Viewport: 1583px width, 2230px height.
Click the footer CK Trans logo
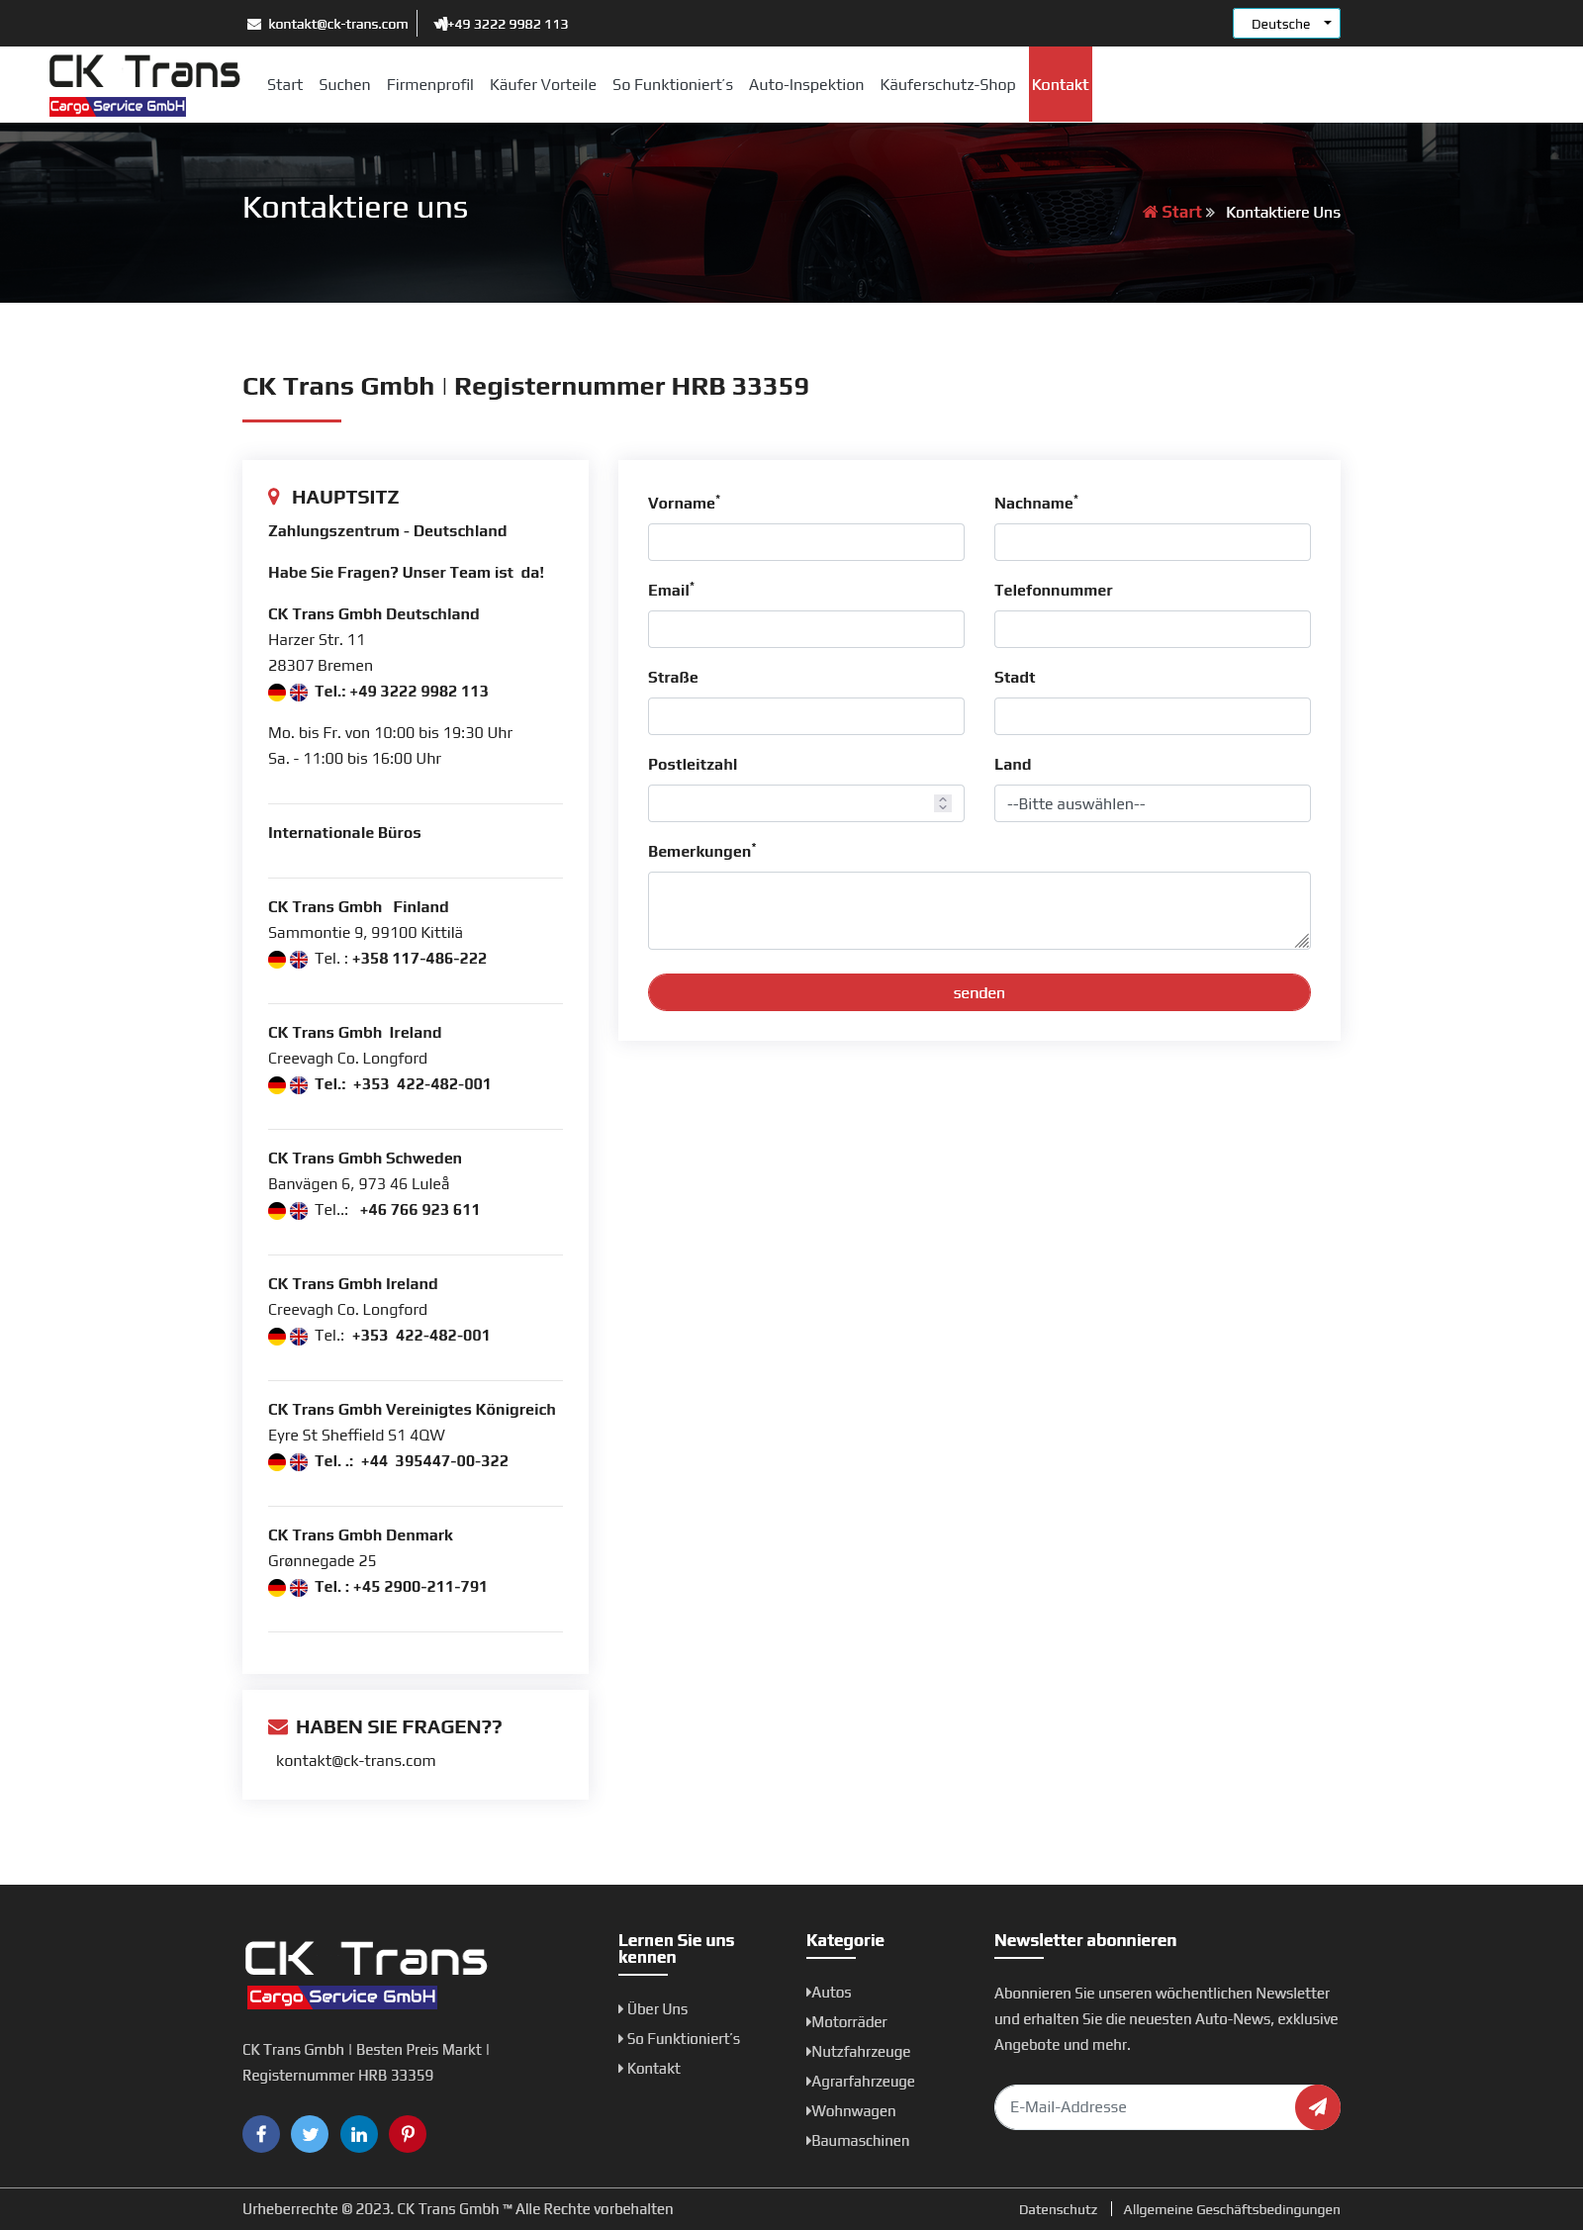coord(366,1974)
